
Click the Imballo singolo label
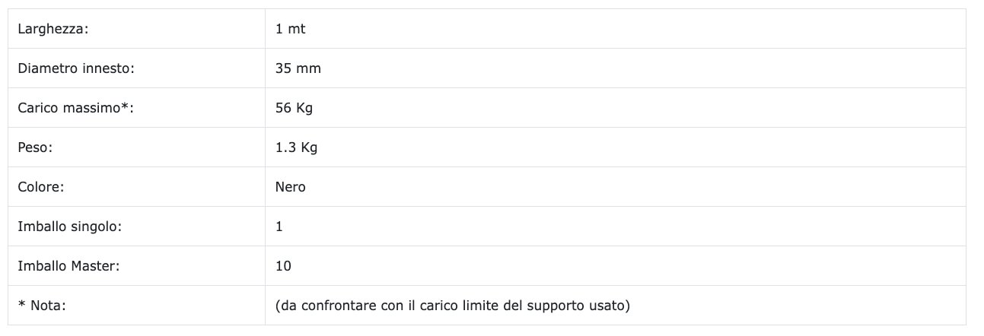(x=69, y=227)
